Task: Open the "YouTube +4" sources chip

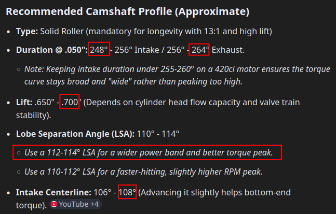Action: coord(76,205)
